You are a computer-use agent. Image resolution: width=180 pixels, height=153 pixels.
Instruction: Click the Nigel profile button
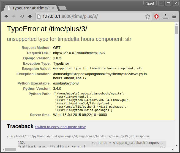[x=150, y=4]
